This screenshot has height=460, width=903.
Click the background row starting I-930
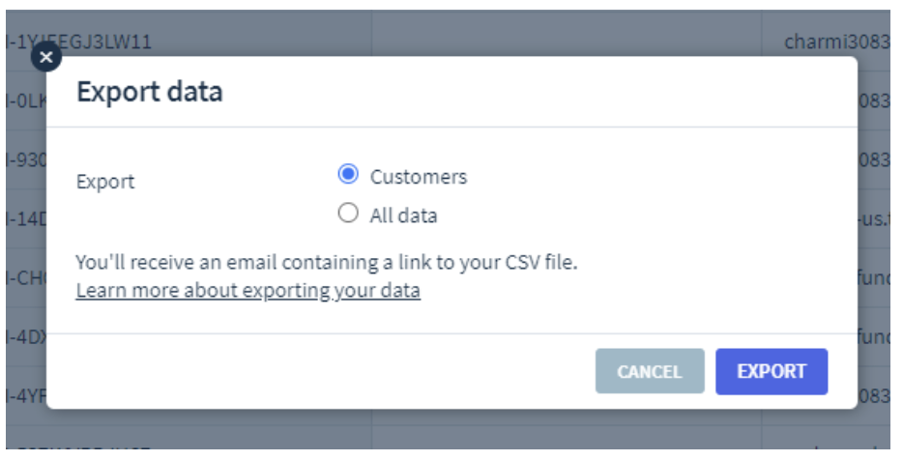[x=26, y=159]
